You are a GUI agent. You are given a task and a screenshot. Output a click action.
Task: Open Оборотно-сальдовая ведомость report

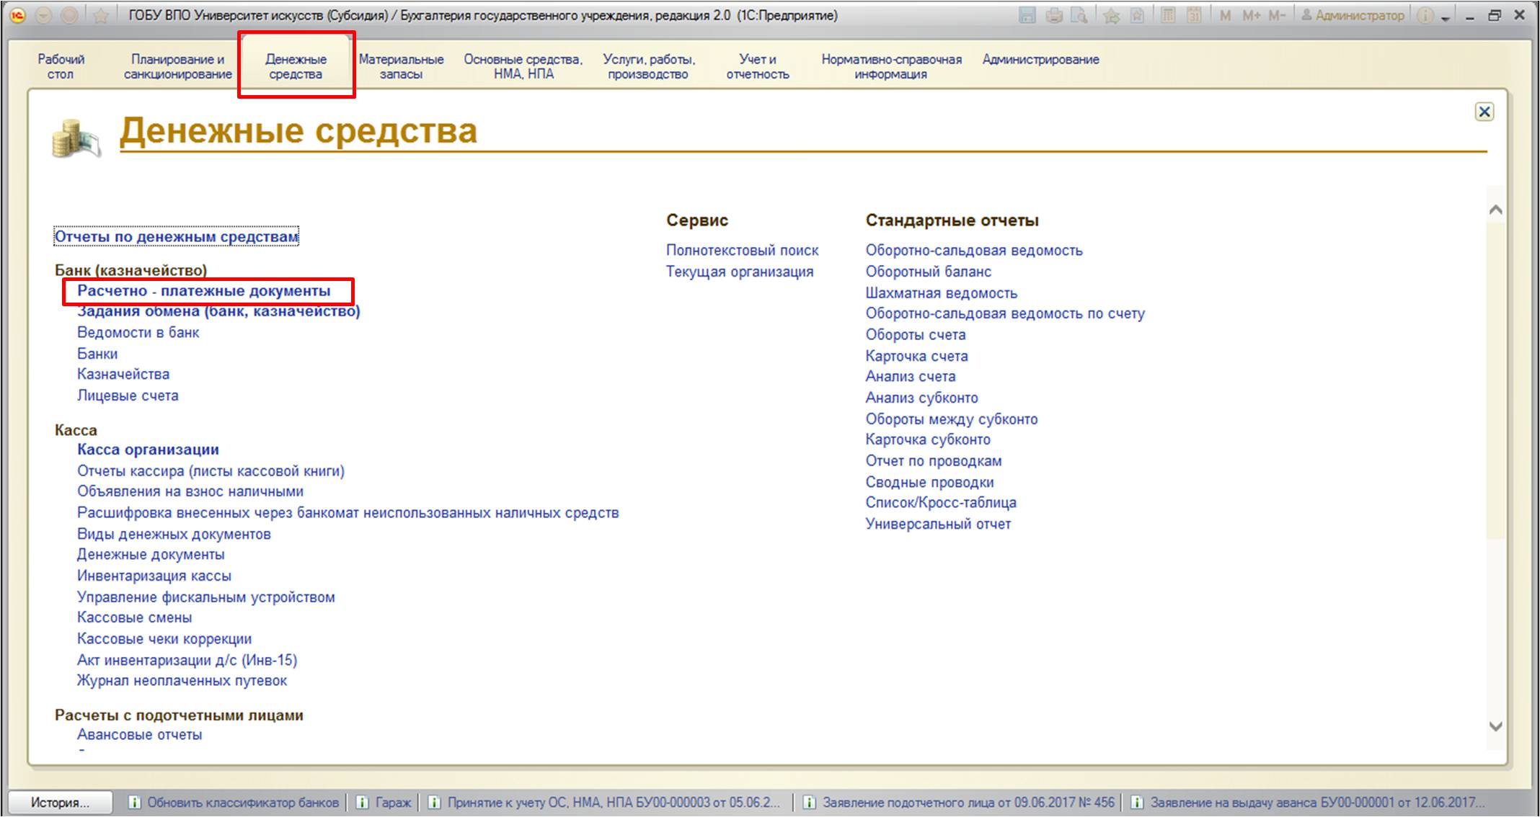pyautogui.click(x=974, y=250)
